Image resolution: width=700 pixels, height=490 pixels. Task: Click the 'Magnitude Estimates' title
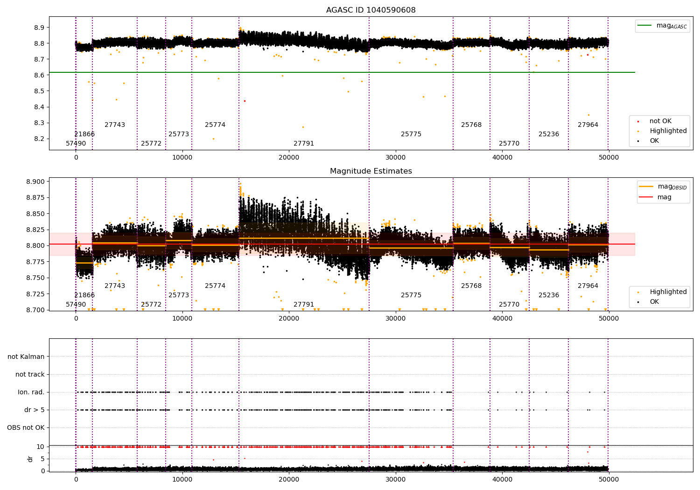[x=371, y=171]
